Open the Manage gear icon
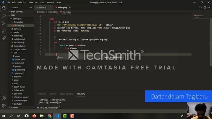 click(x=4, y=106)
